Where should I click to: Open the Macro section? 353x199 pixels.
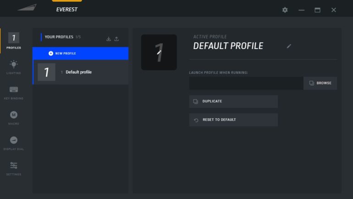tap(14, 117)
